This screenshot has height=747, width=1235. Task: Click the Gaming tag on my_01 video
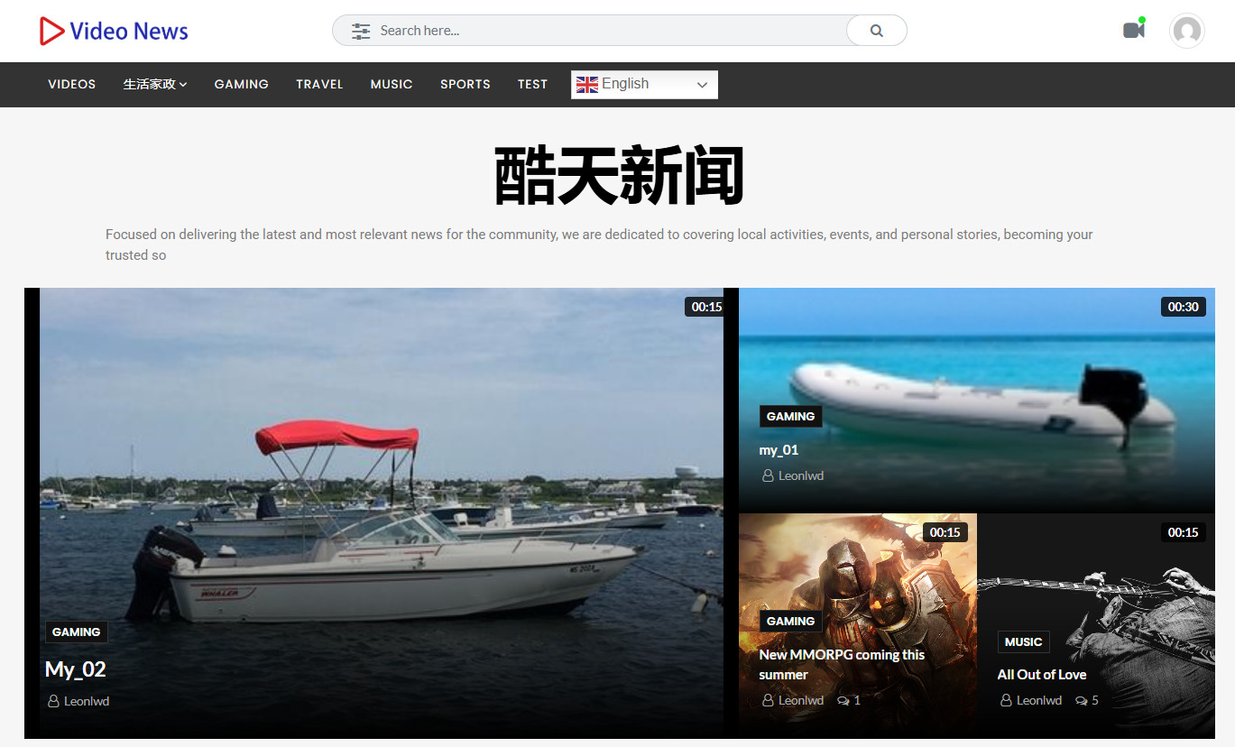pyautogui.click(x=790, y=417)
